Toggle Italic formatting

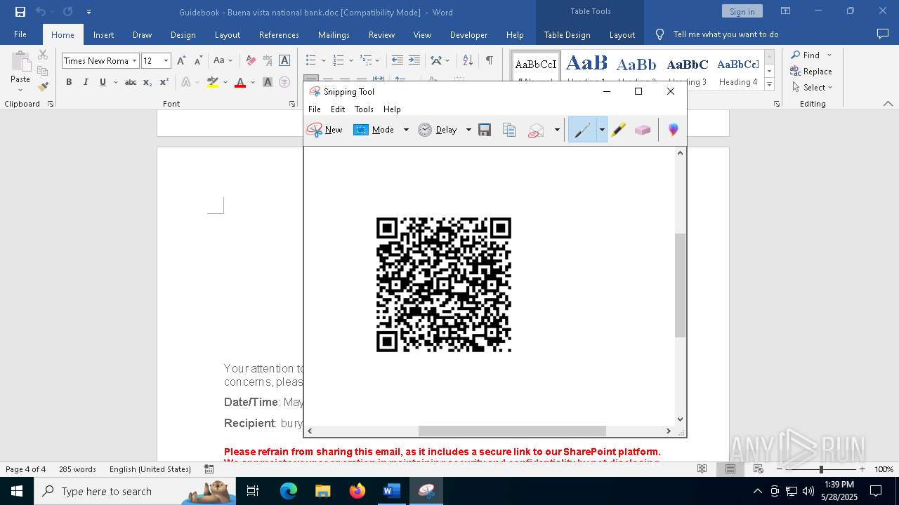(x=86, y=82)
